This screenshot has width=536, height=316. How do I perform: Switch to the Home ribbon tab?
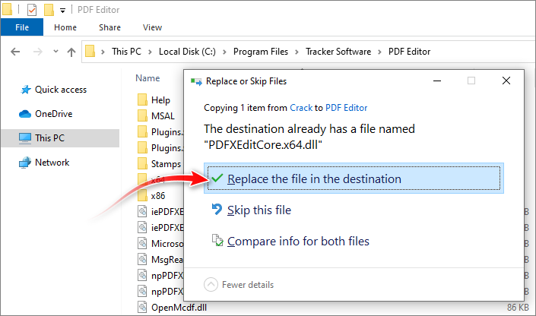(x=65, y=27)
